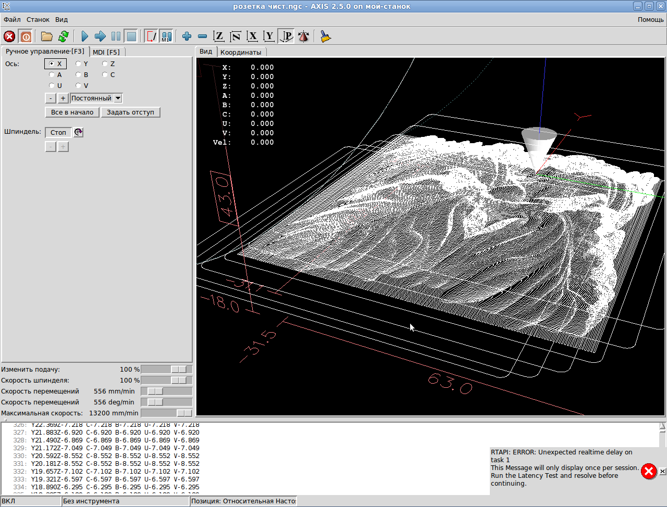Open the Станок menu
This screenshot has height=507, width=667.
(38, 20)
